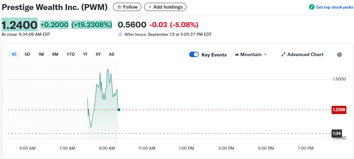The width and height of the screenshot is (354, 159).
Task: Select the 1M time range
Action: click(41, 54)
